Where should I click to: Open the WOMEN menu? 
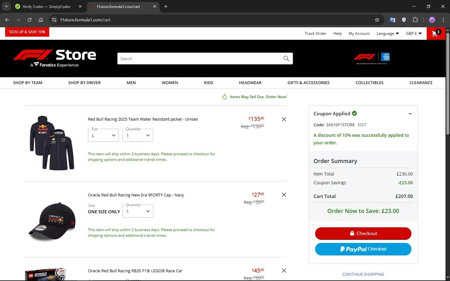[170, 83]
